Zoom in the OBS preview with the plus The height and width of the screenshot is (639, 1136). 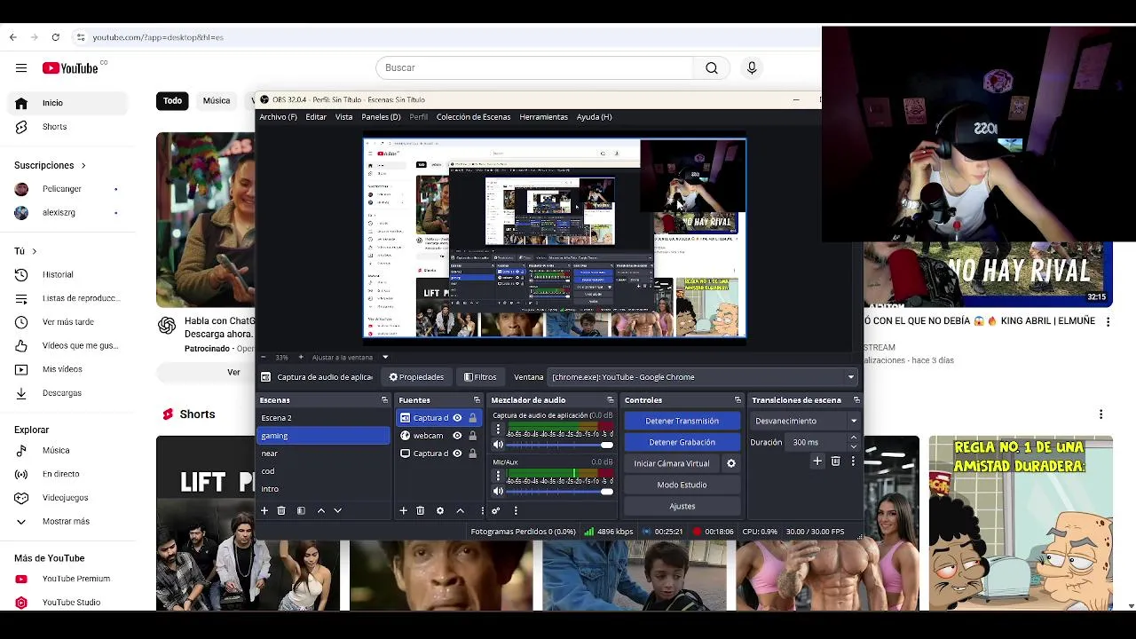[x=301, y=357]
